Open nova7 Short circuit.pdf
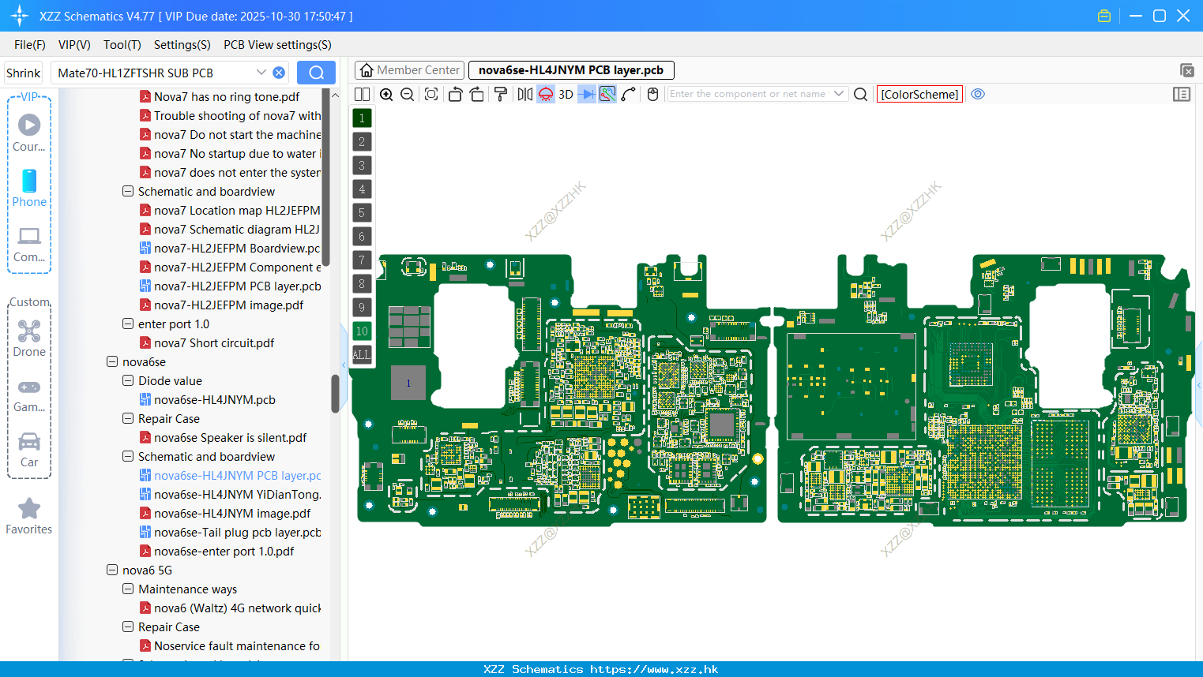1203x677 pixels. (214, 342)
